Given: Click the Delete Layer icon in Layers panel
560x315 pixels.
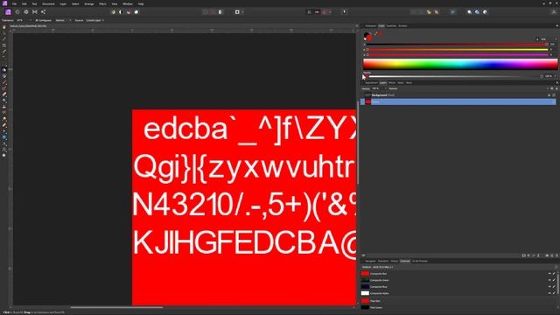Looking at the screenshot, I should click(556, 255).
